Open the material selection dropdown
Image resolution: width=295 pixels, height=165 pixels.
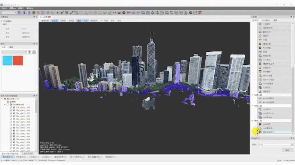14,52
